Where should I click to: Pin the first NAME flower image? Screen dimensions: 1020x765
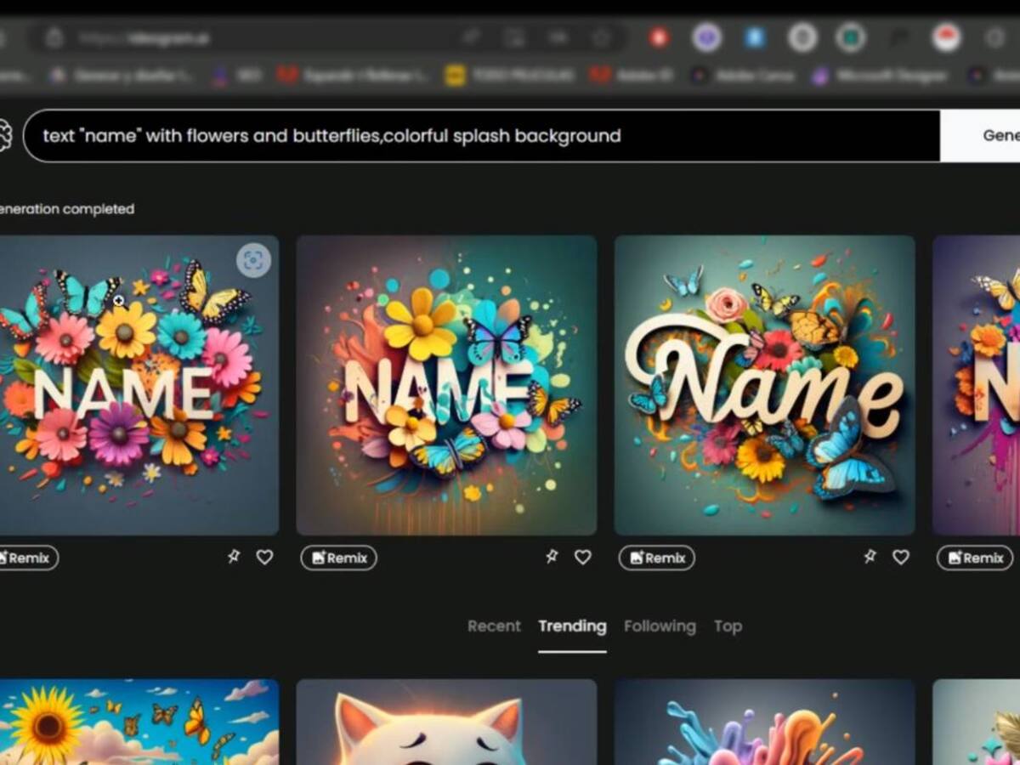point(234,557)
